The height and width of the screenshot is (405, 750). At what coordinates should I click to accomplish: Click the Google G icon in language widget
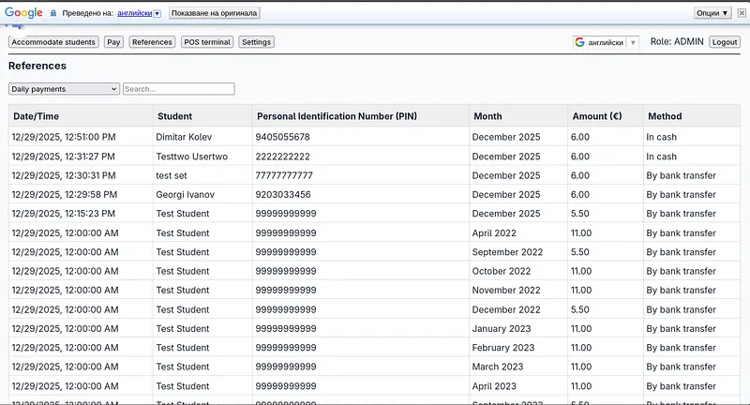pos(579,42)
